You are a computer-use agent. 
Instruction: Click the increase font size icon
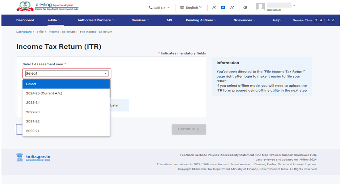point(233,8)
